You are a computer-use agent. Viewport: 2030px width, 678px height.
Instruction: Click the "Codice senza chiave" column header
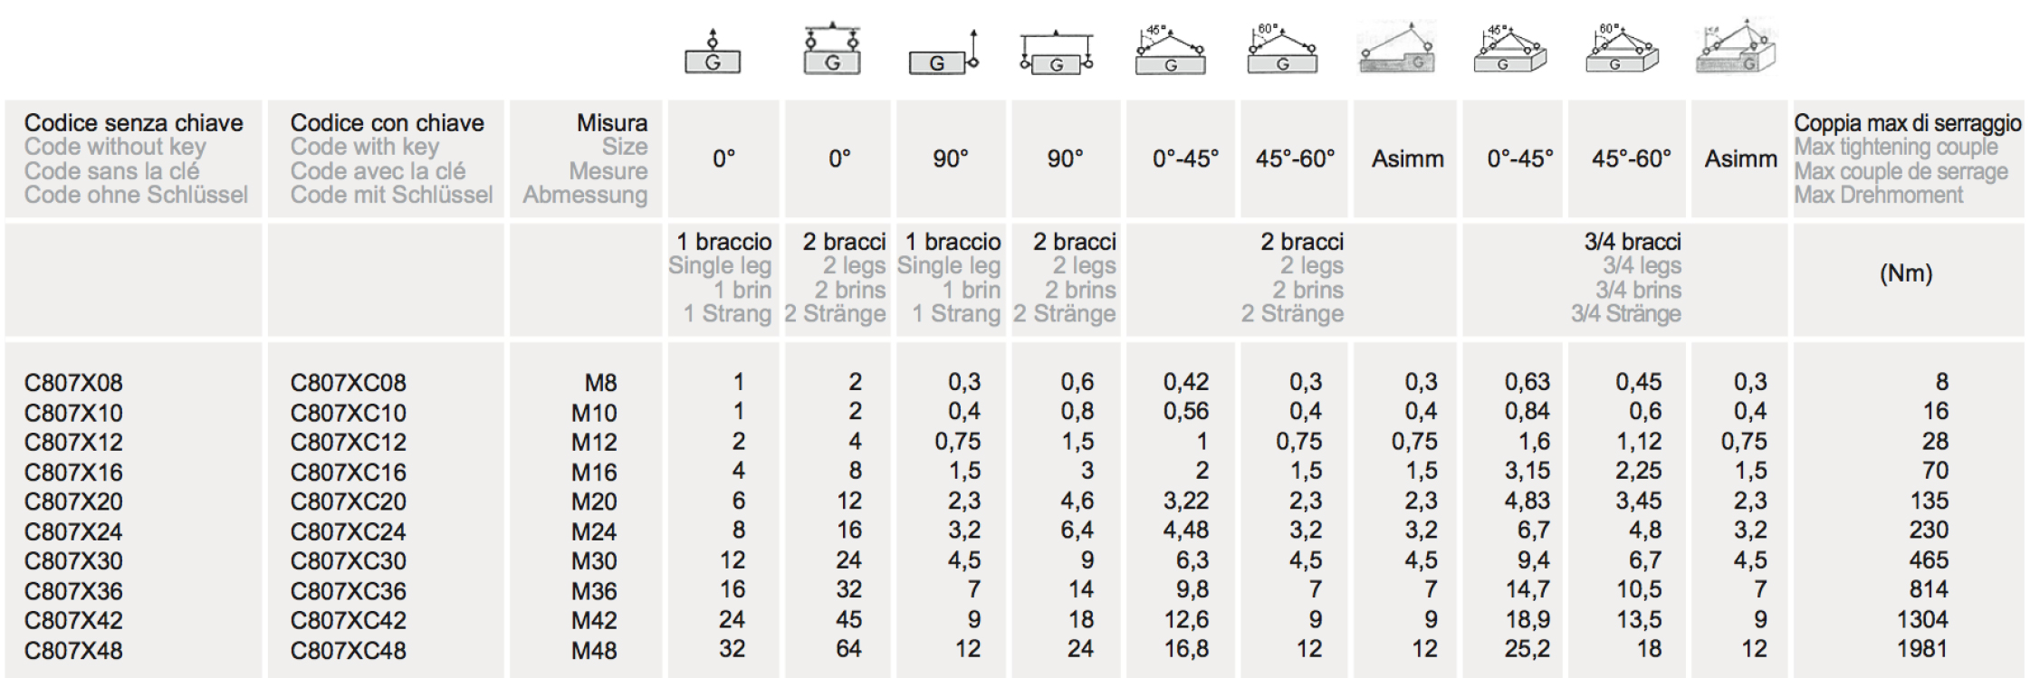pyautogui.click(x=134, y=123)
